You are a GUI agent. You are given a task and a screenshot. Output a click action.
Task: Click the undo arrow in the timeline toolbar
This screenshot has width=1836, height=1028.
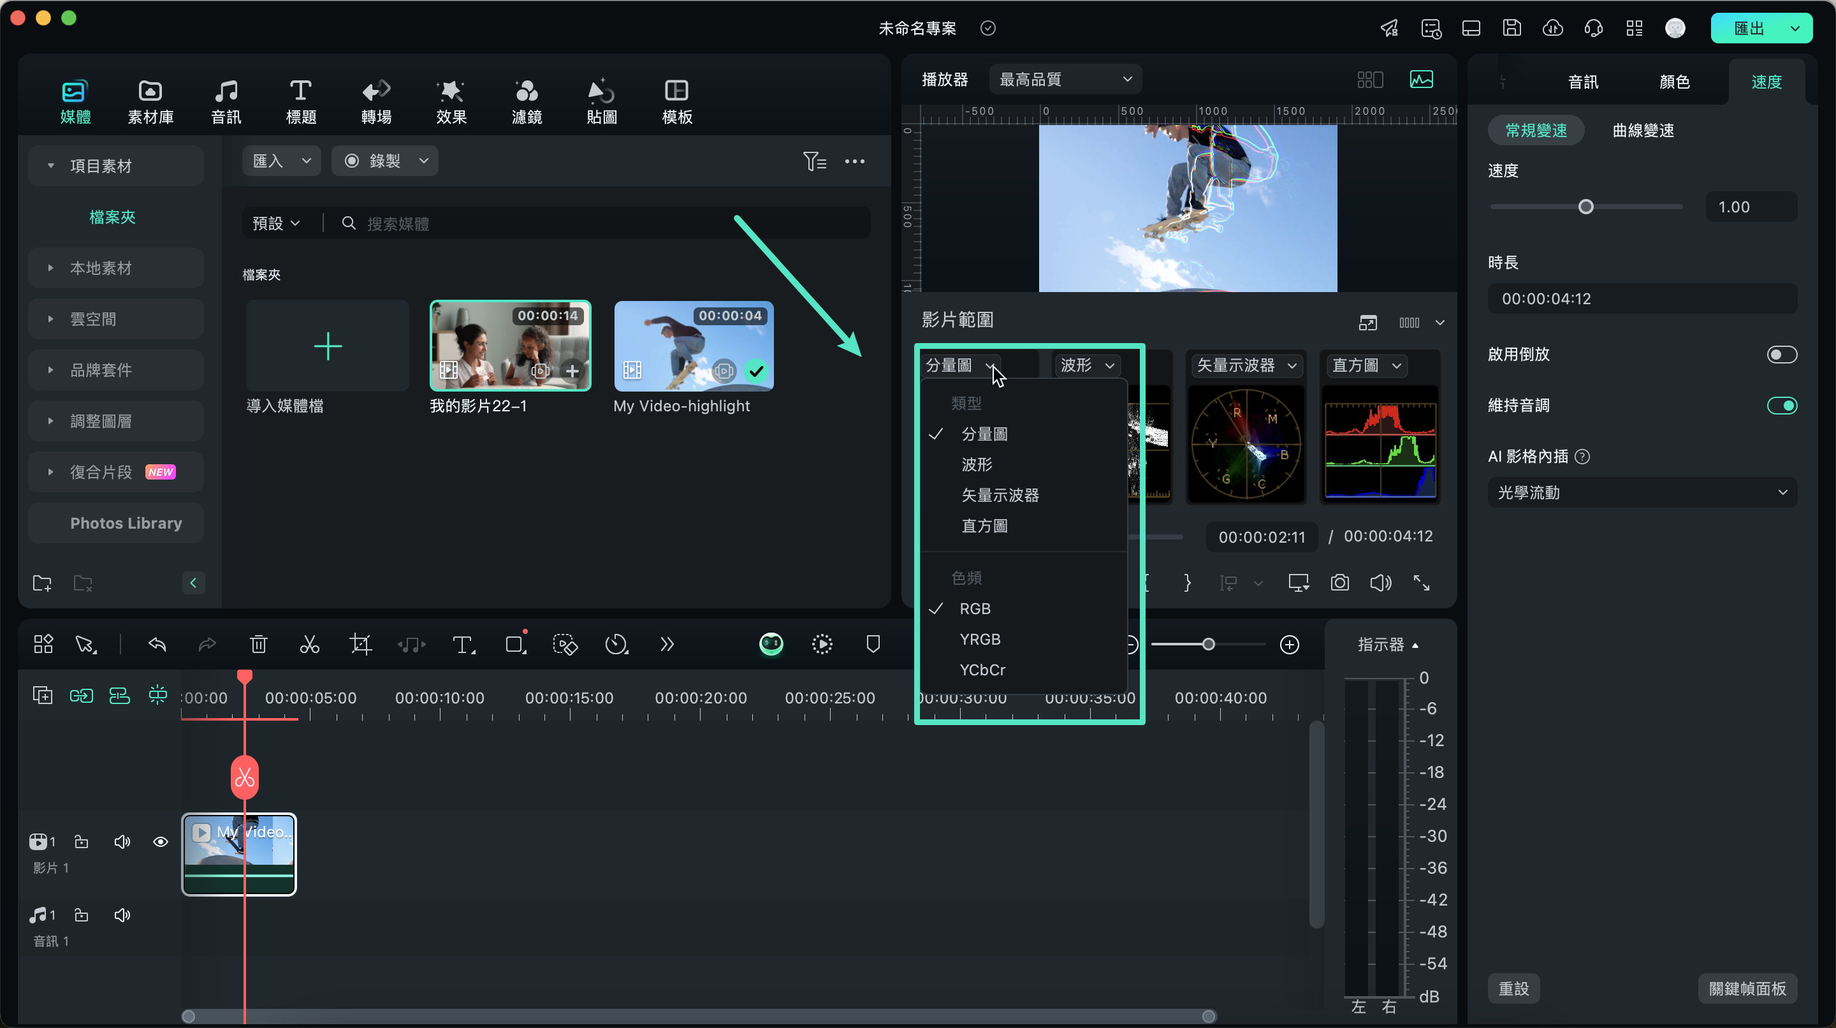tap(157, 645)
